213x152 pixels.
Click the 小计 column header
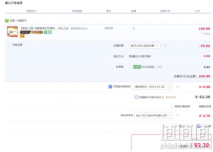(197, 11)
